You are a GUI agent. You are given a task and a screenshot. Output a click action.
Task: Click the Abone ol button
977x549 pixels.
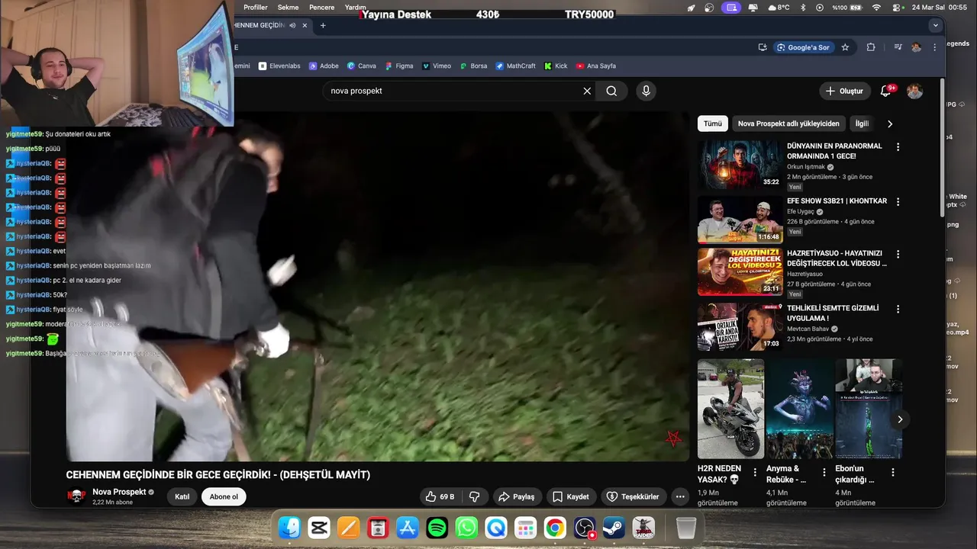pos(224,496)
